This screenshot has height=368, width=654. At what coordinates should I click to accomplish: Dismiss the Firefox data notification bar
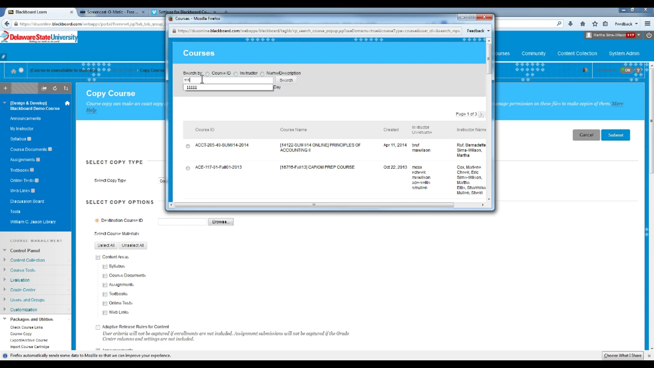coord(649,356)
